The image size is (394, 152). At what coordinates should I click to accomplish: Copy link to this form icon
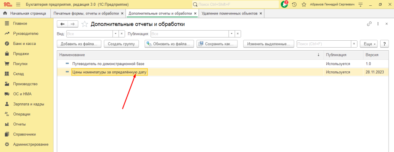tap(369, 24)
